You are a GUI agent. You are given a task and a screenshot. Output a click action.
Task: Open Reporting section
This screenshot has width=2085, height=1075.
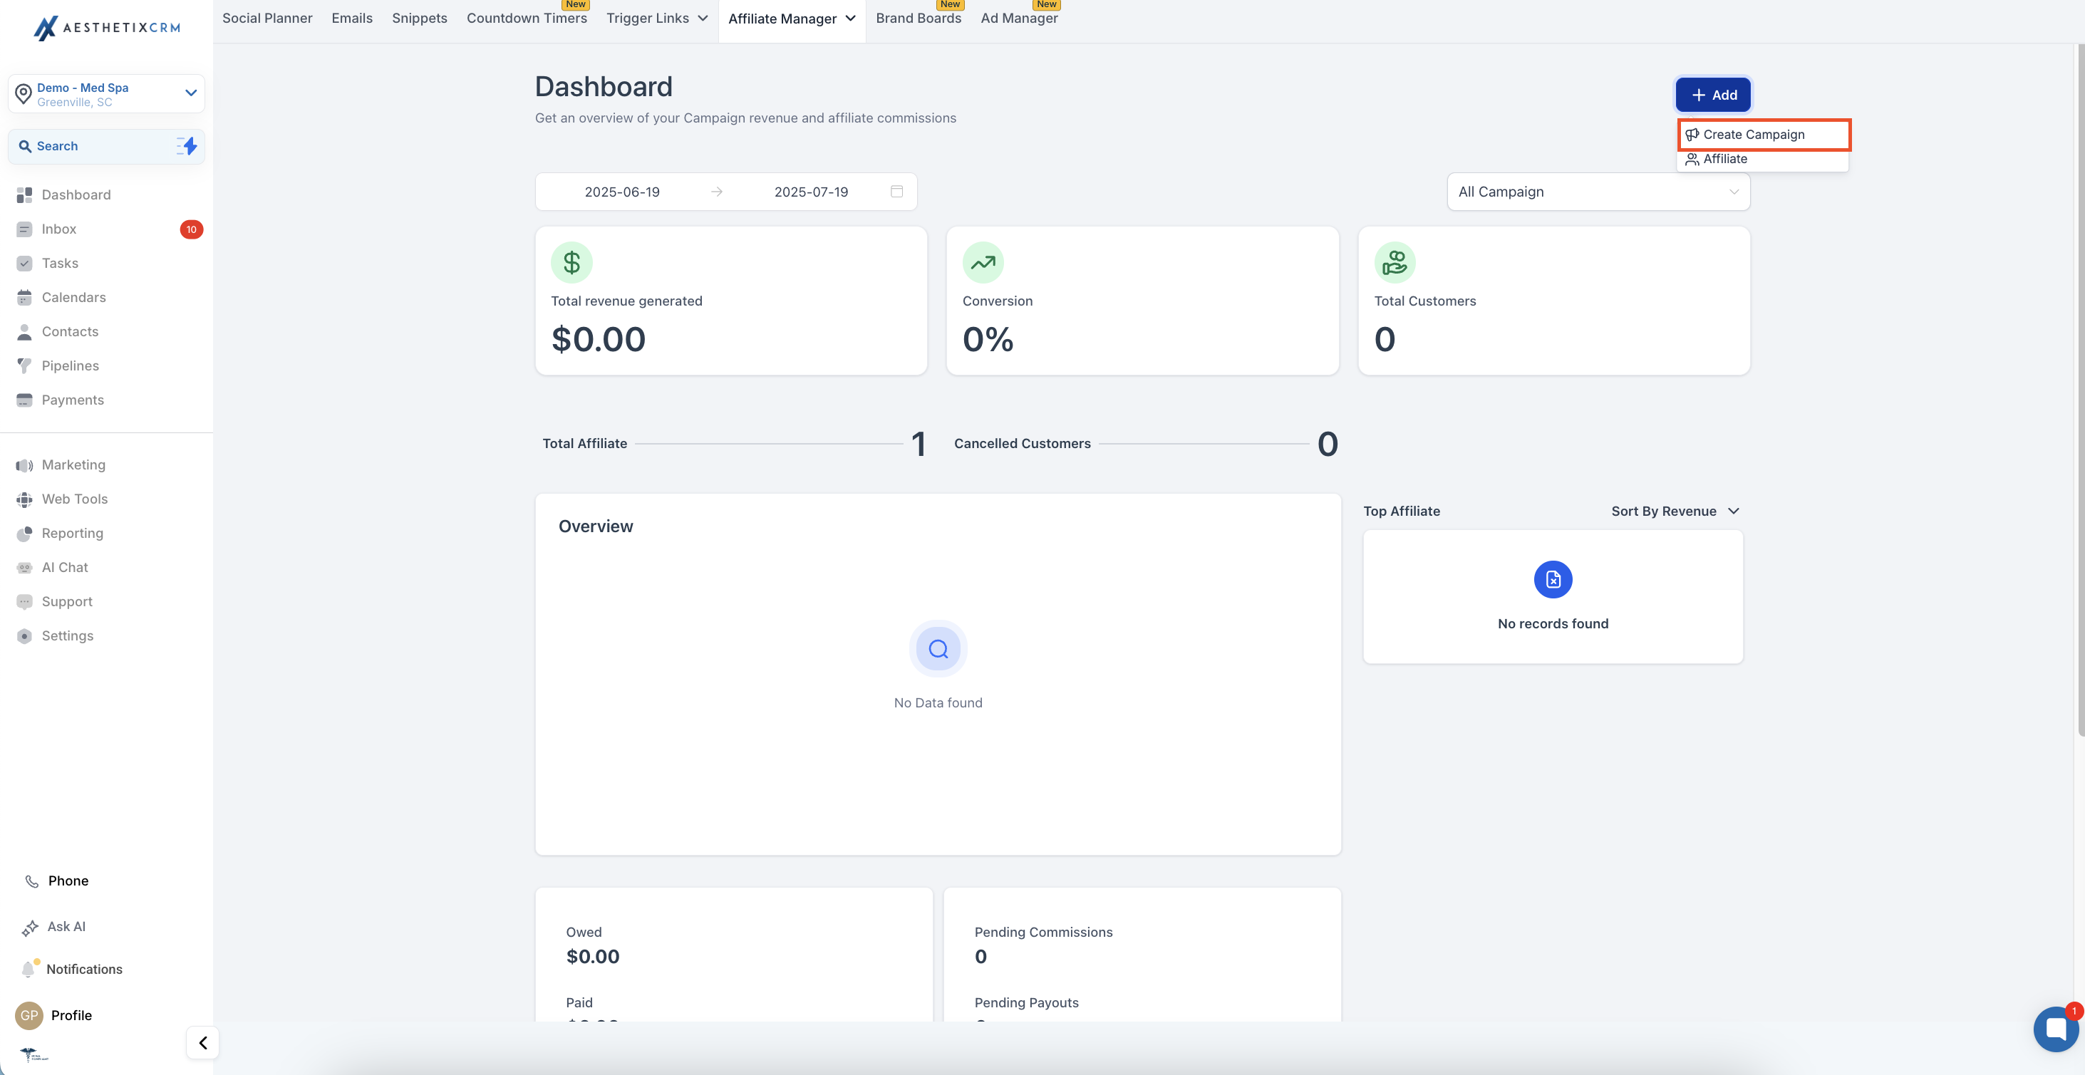pyautogui.click(x=72, y=533)
